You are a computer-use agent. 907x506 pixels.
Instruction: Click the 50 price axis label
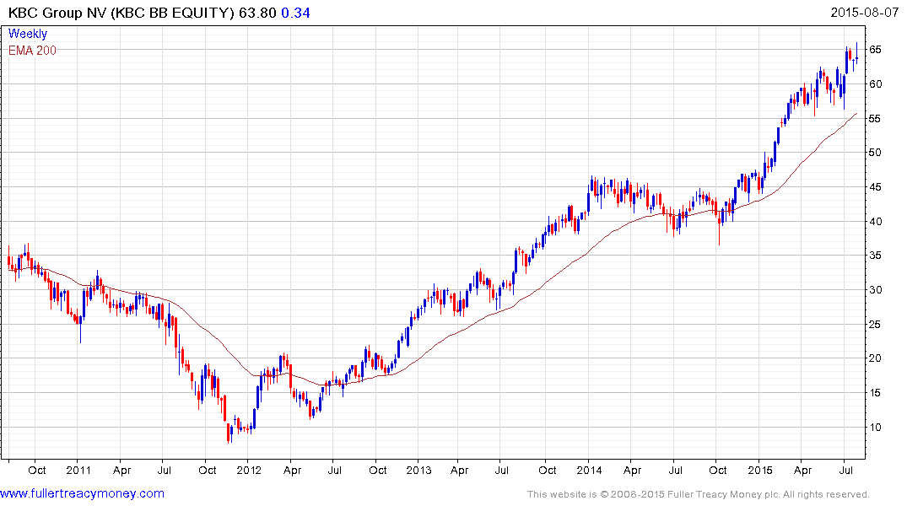coord(875,153)
